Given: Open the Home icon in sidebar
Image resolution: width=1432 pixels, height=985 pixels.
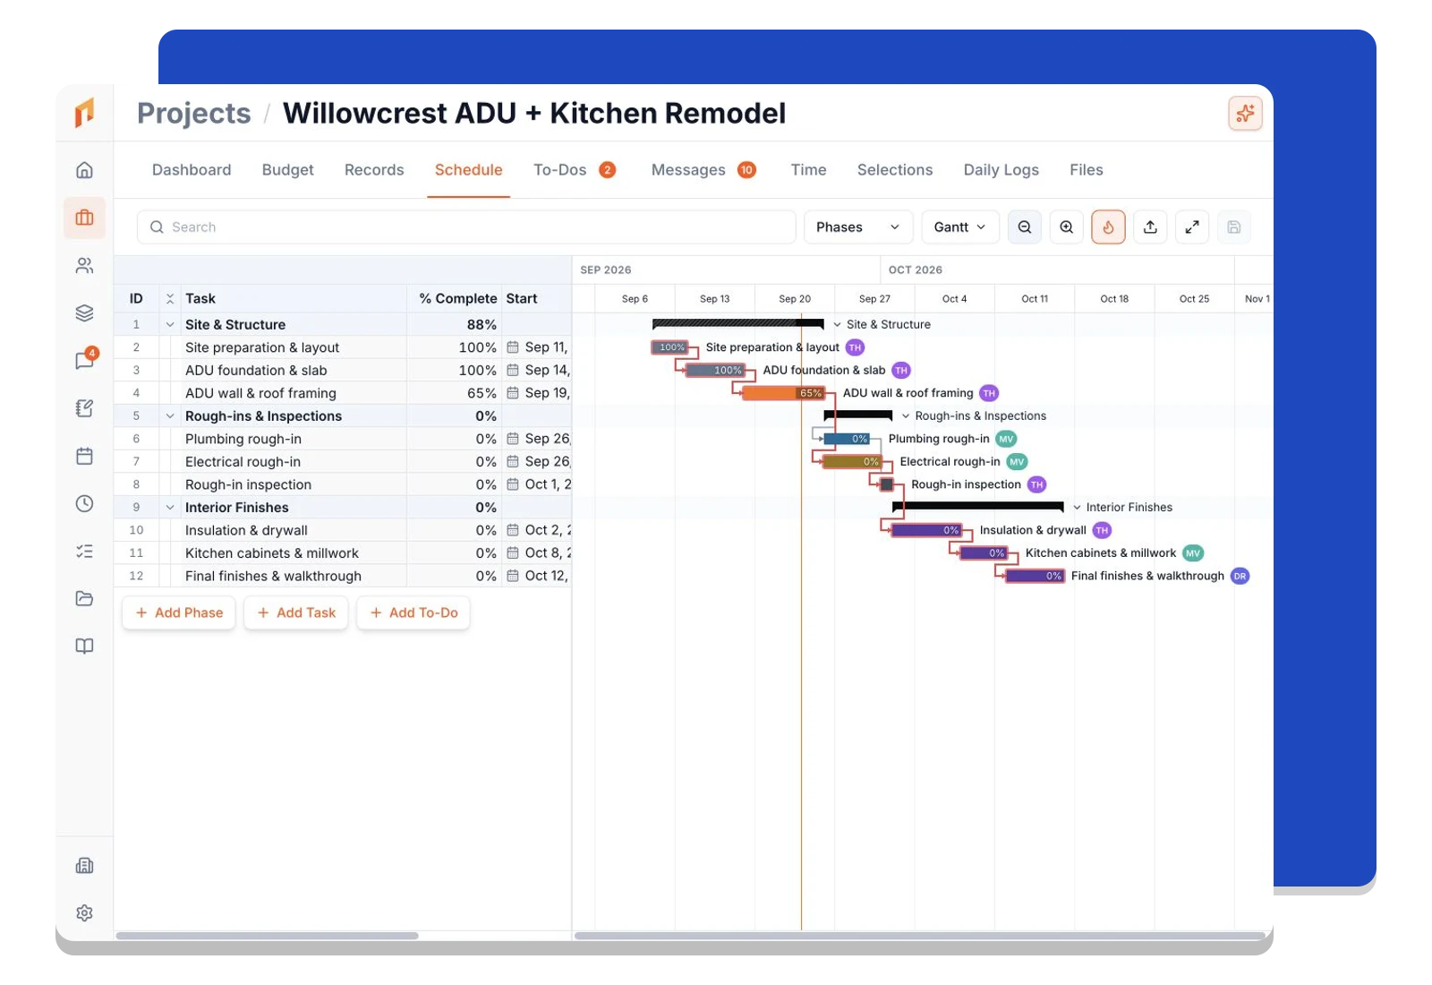Looking at the screenshot, I should 84,170.
